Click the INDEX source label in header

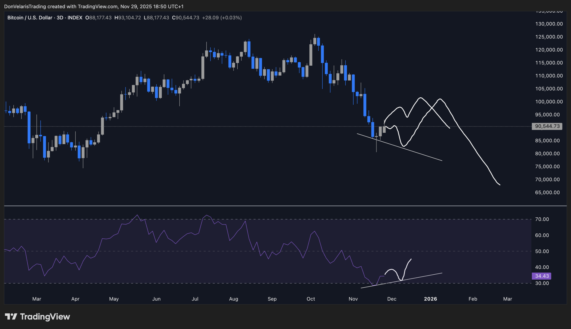point(75,18)
